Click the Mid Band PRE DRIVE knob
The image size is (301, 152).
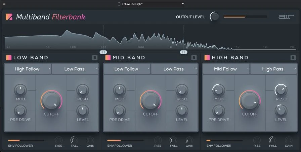coord(119,110)
